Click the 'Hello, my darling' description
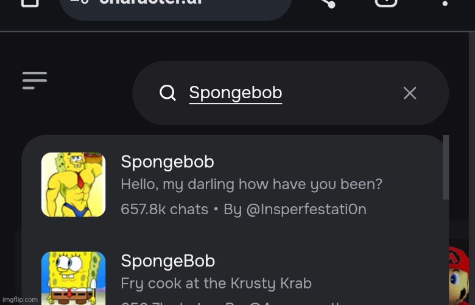Image resolution: width=475 pixels, height=305 pixels. coord(252,184)
